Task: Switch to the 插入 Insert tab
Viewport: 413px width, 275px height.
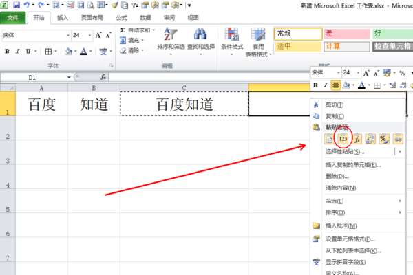Action: pos(63,18)
